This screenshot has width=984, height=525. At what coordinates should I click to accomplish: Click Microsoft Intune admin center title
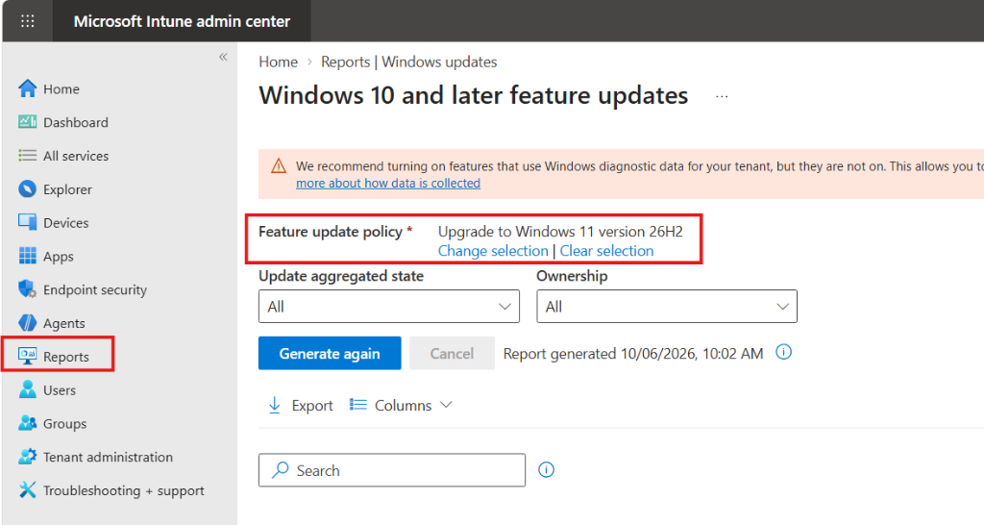tap(182, 21)
